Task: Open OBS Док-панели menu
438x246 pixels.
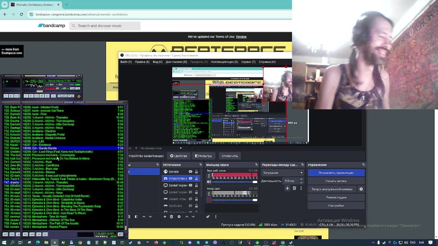Action: [x=176, y=62]
